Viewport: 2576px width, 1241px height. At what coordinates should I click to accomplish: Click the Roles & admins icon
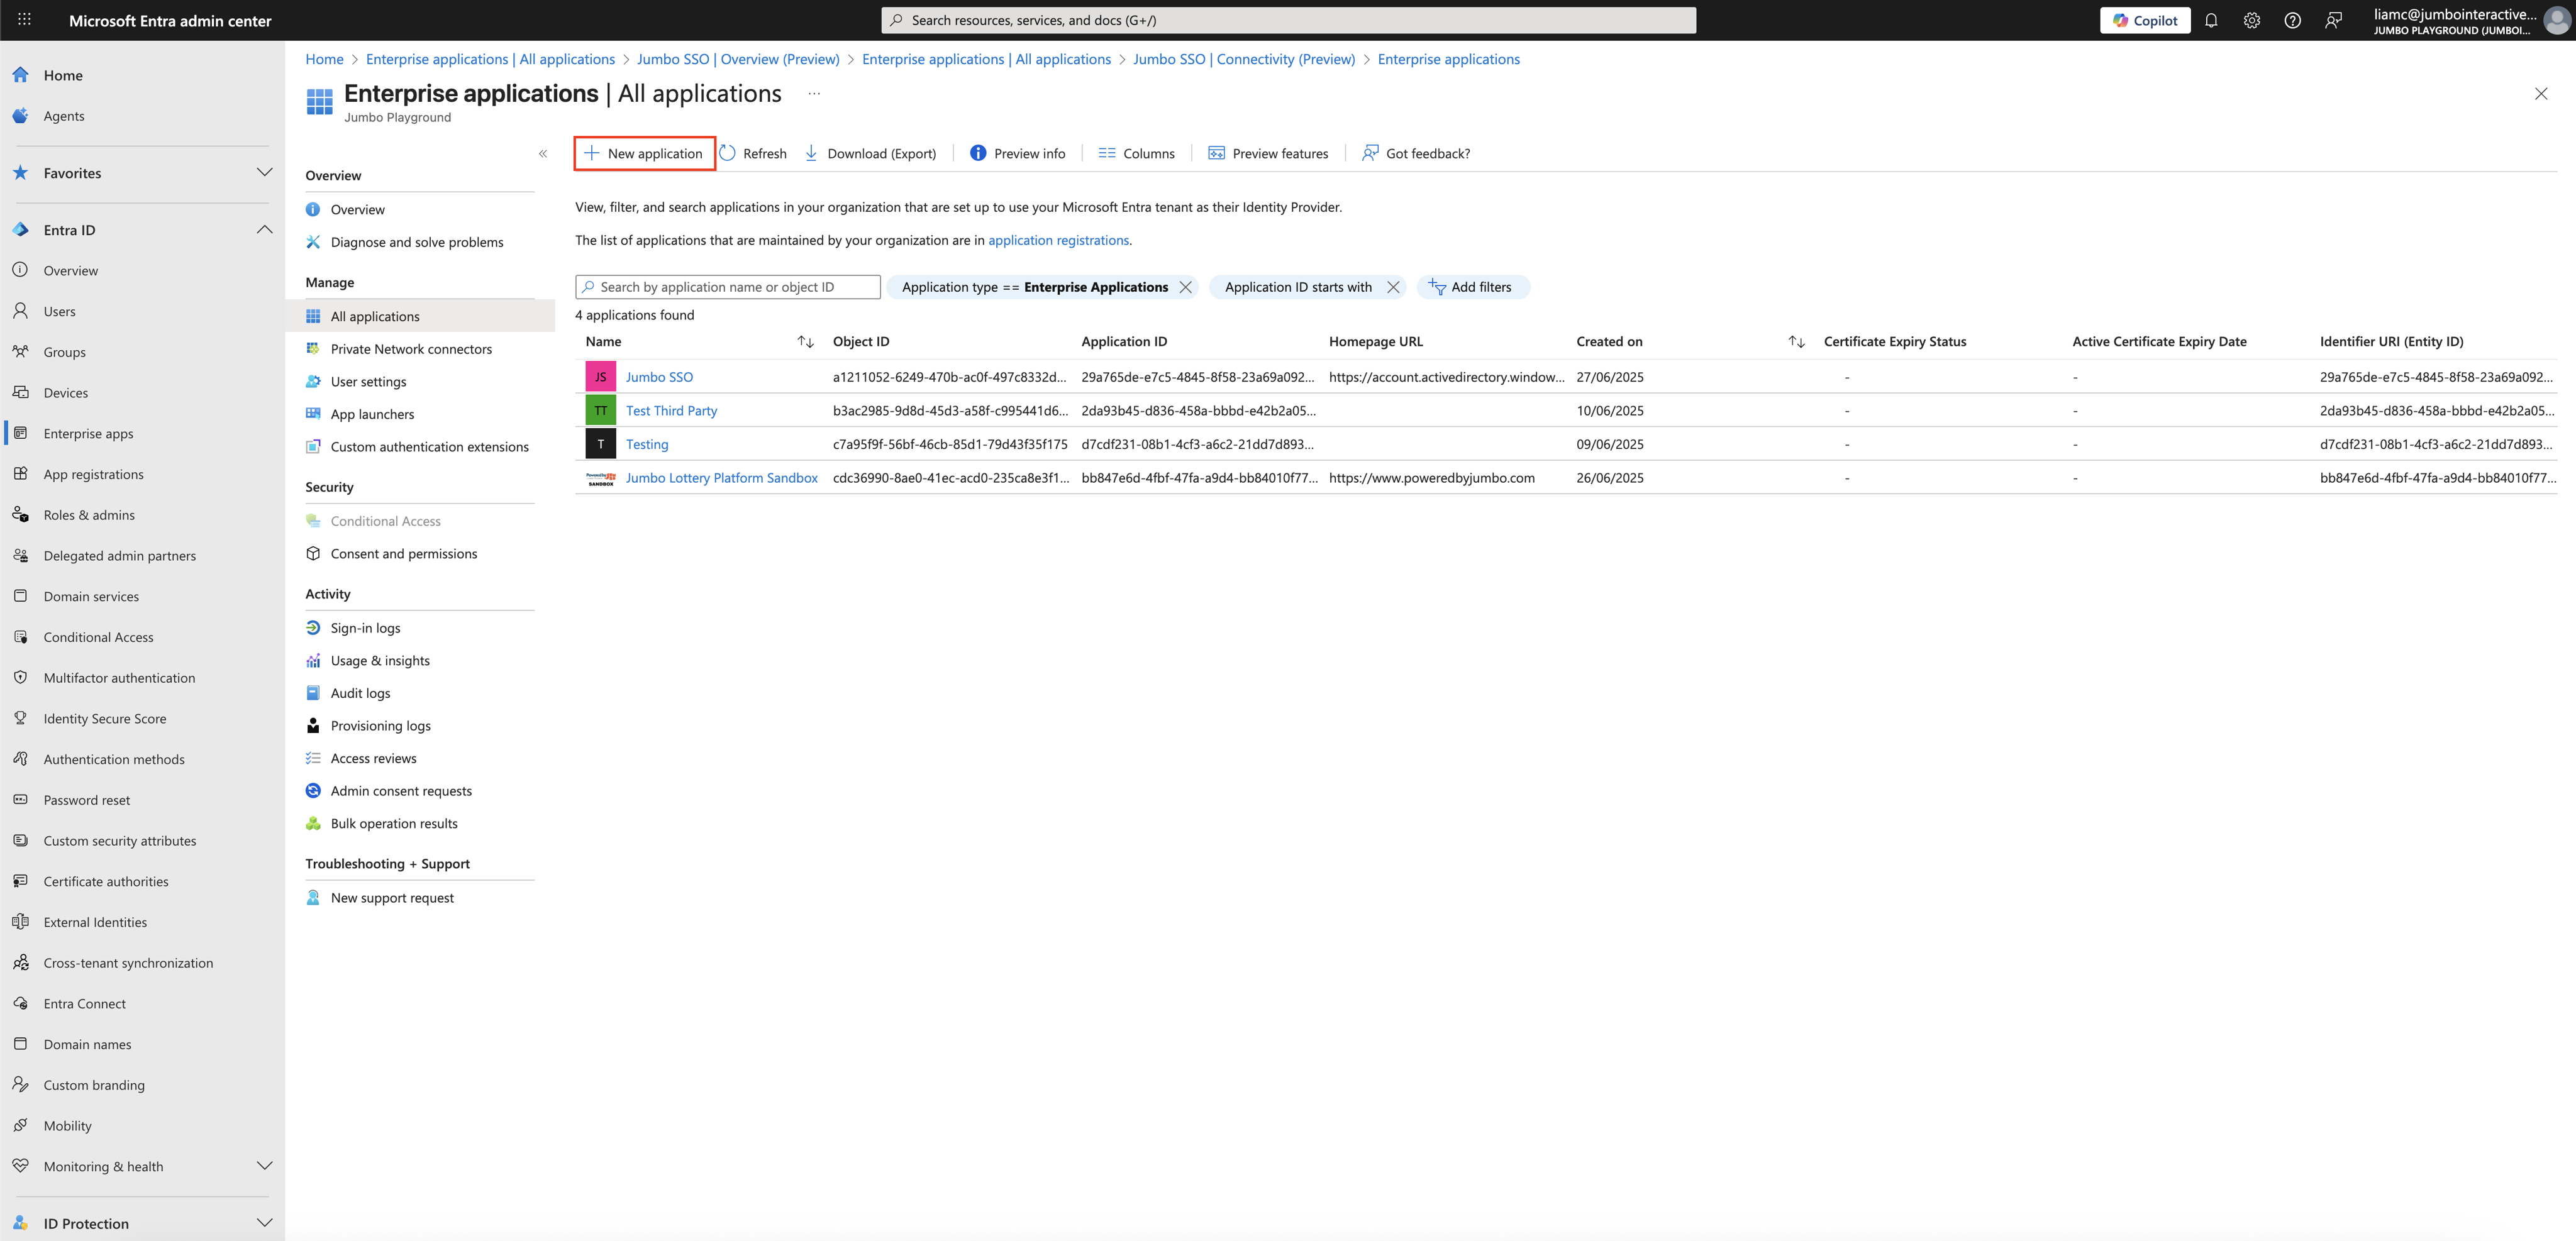coord(20,515)
